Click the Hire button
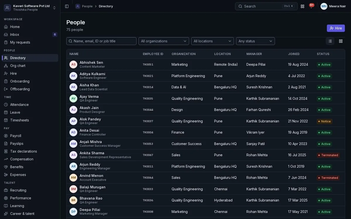 point(336,28)
